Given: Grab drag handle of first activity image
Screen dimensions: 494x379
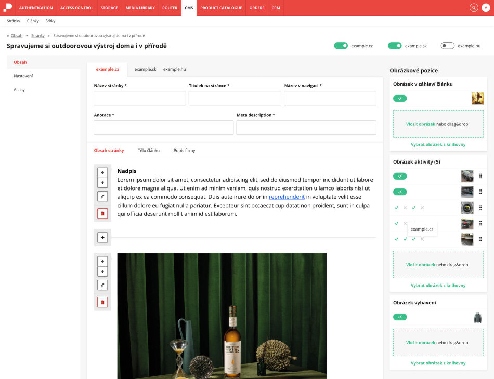Looking at the screenshot, I should tap(480, 176).
